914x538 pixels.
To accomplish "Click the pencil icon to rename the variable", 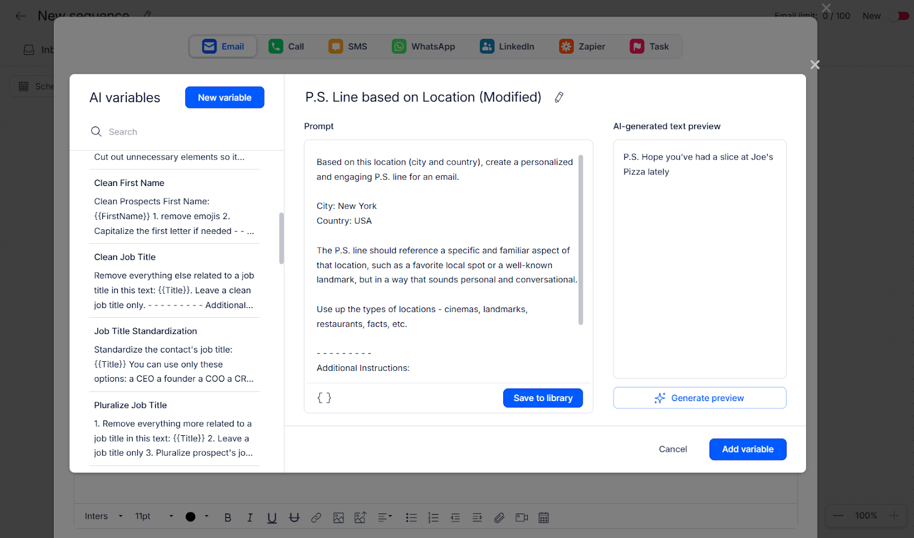I will 559,98.
